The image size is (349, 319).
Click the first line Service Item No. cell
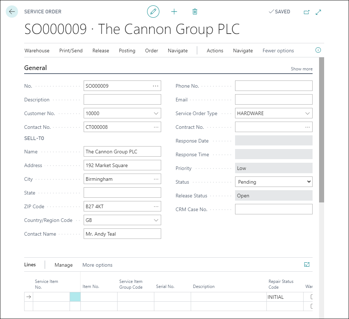coord(52,297)
